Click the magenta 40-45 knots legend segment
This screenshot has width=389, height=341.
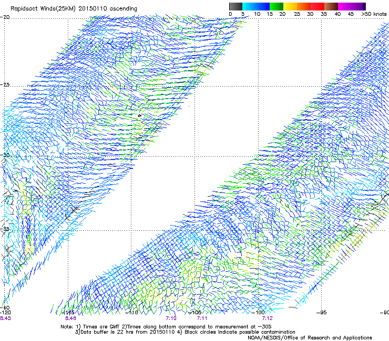[345, 6]
